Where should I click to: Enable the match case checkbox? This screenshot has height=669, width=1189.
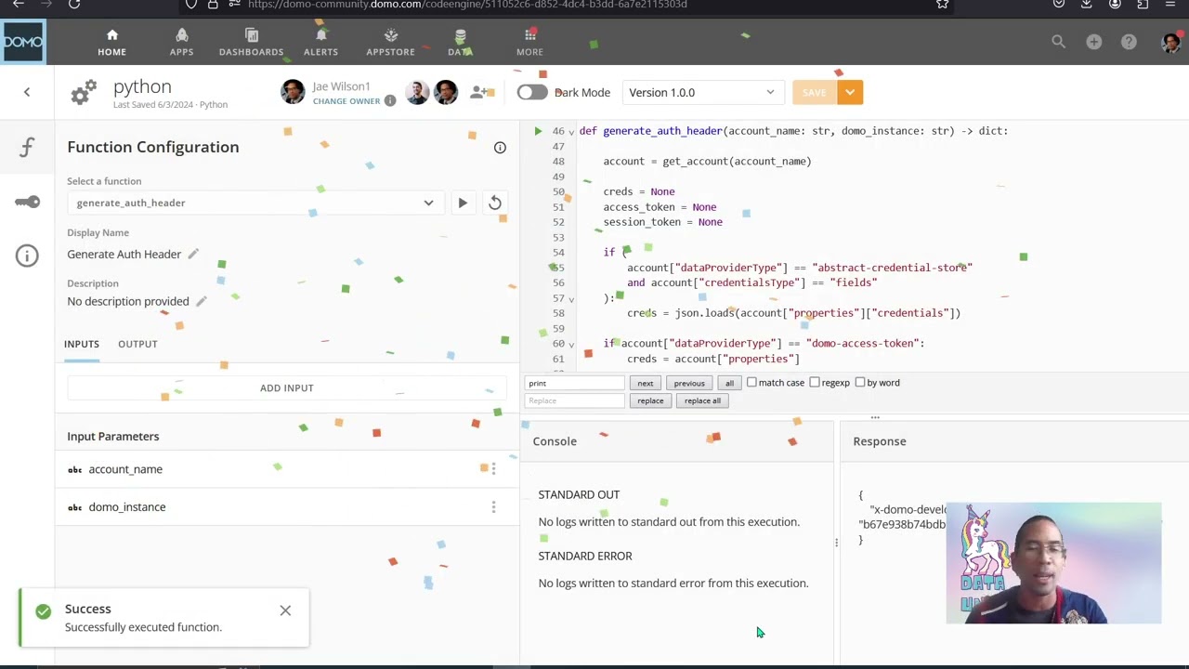(x=751, y=382)
